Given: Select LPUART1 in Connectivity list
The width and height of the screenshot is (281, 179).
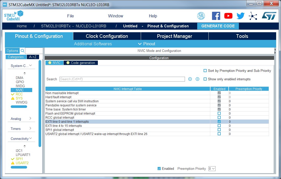Looking at the screenshot, I should (x=23, y=155).
